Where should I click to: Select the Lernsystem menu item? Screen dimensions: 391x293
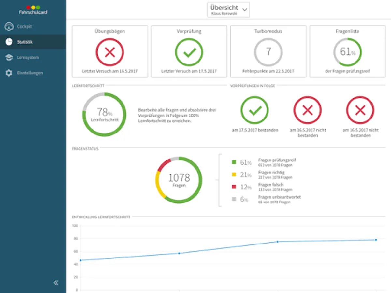33,57
